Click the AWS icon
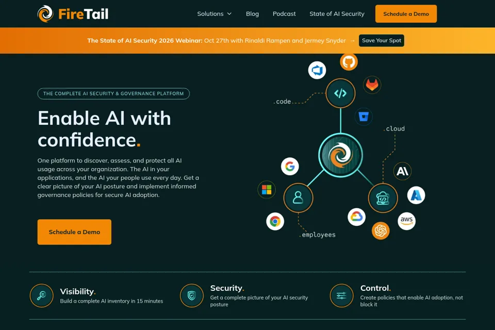The image size is (495, 330). click(406, 221)
